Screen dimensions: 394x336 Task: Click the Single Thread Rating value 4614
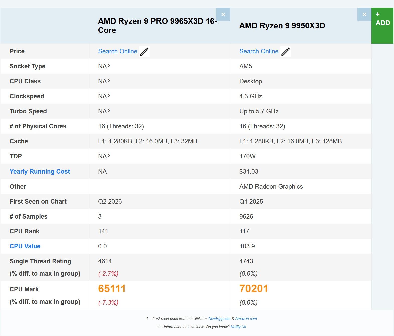105,261
